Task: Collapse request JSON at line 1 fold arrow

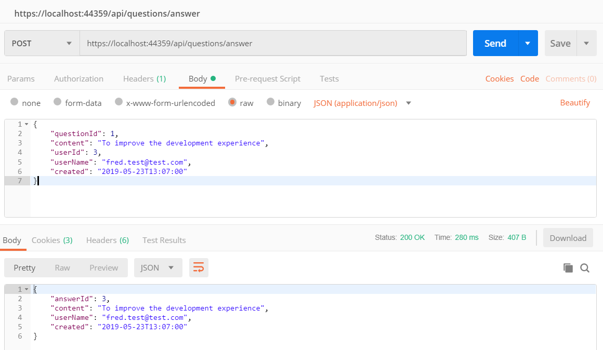Action: tap(26, 124)
